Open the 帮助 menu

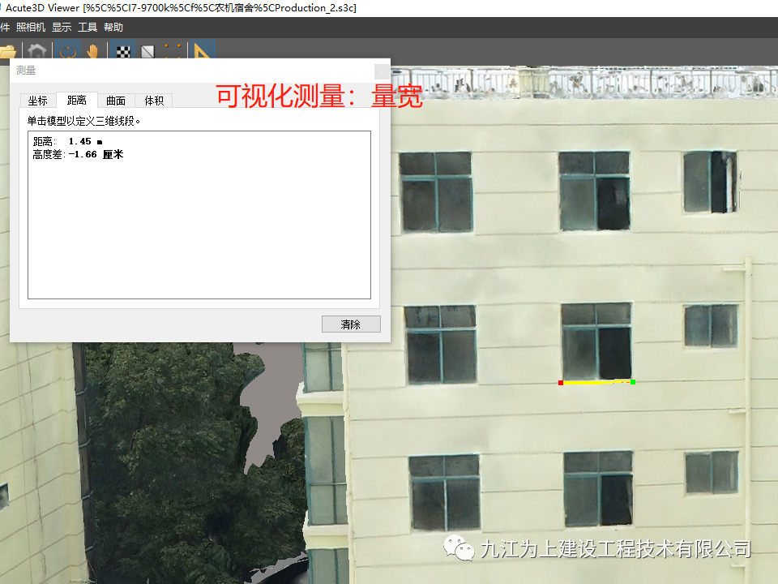[x=113, y=28]
